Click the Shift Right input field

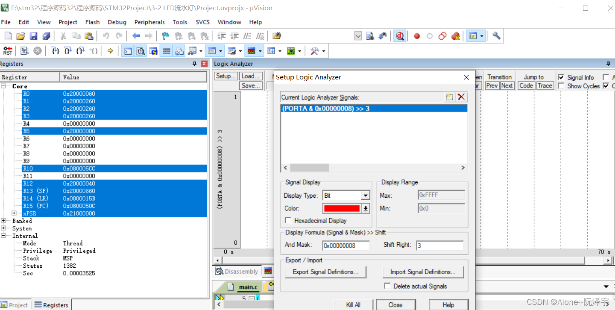tap(440, 246)
